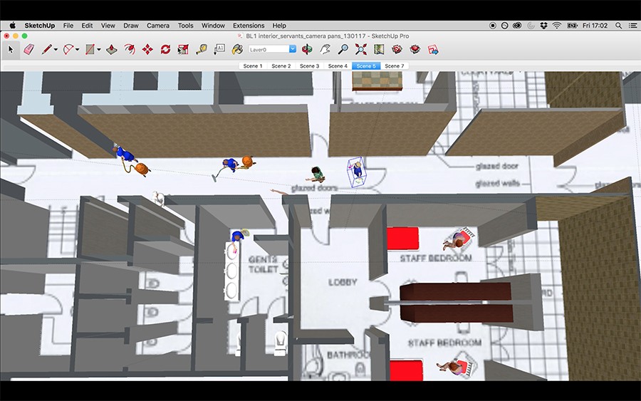Switch to the Scene 7 tab
The width and height of the screenshot is (641, 401).
395,66
